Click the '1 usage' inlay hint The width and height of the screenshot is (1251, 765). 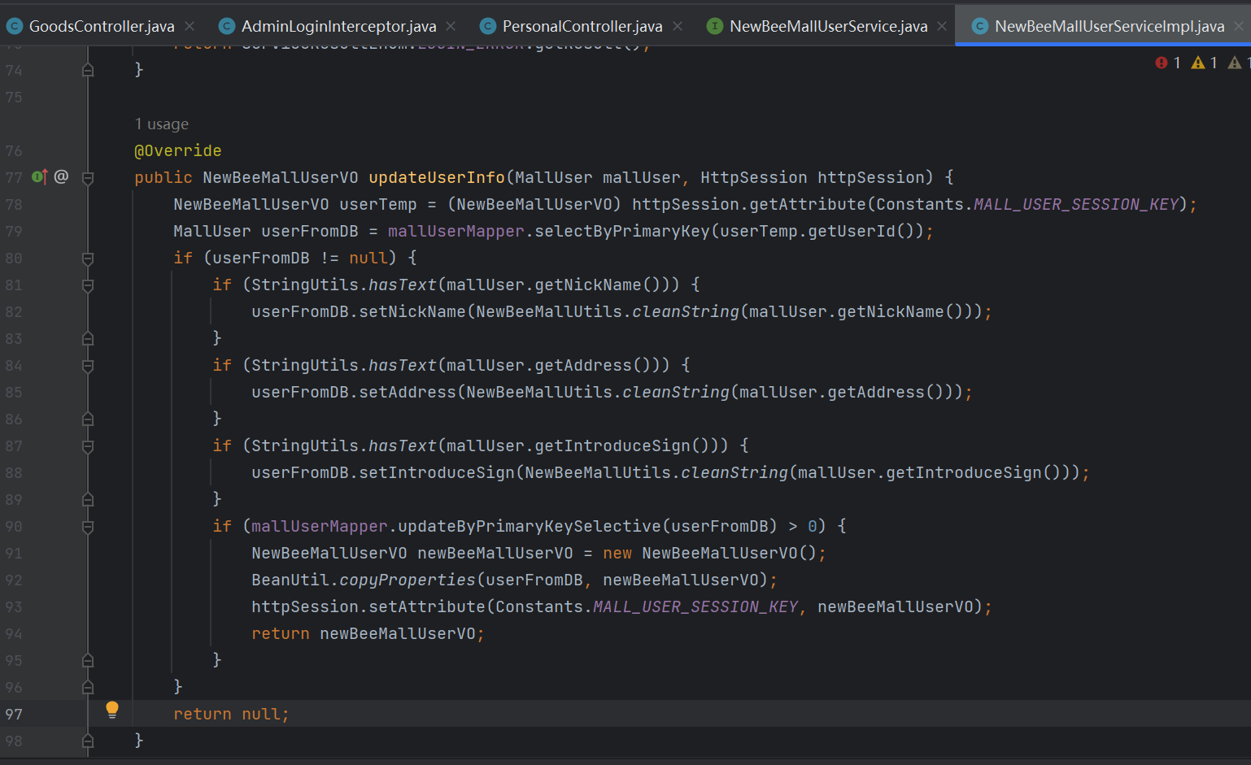(x=161, y=124)
